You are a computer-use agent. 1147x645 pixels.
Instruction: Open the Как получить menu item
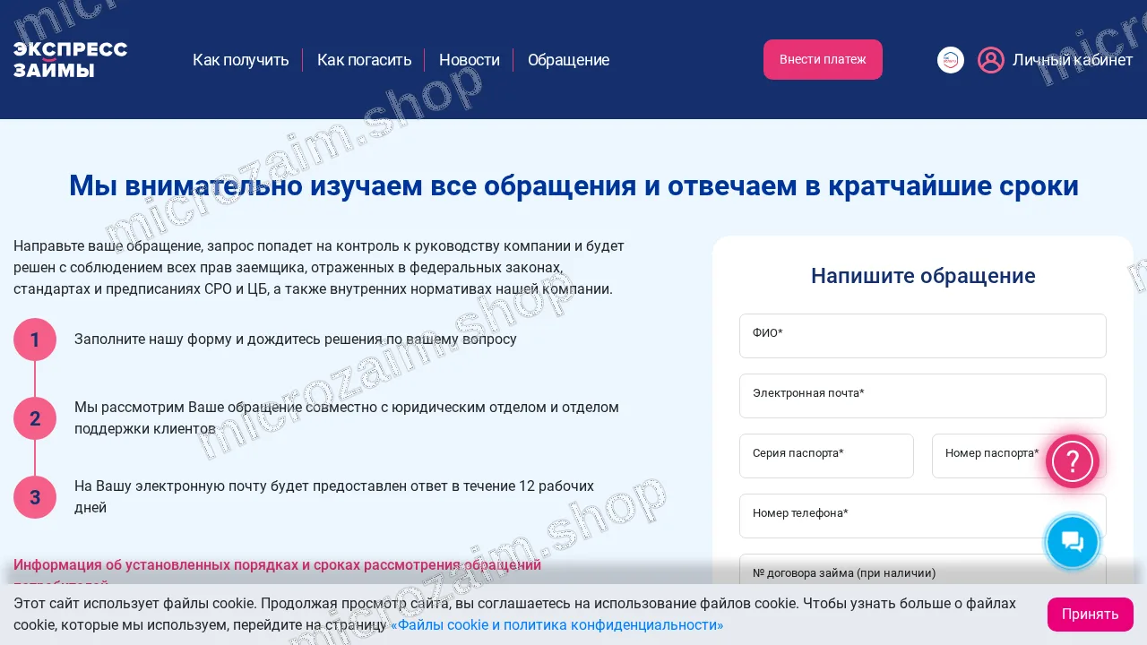[241, 60]
